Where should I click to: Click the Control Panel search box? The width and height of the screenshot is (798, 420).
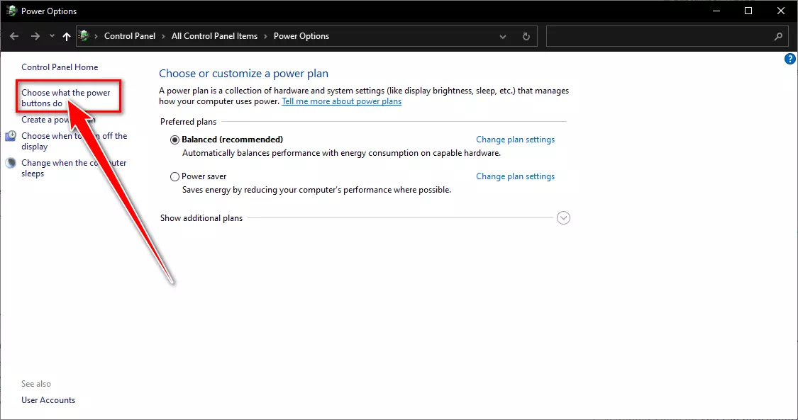coord(660,36)
